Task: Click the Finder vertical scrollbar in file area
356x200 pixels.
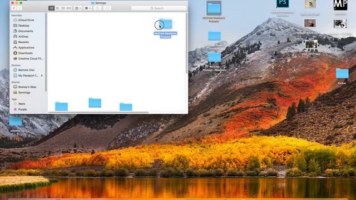Action: (x=187, y=43)
